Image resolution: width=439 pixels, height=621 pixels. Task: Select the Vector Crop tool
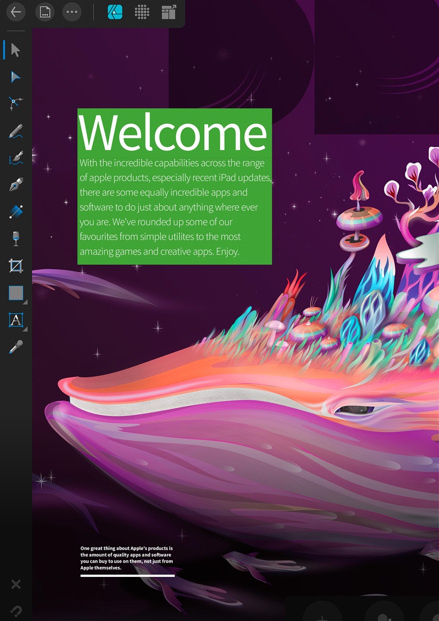point(16,266)
